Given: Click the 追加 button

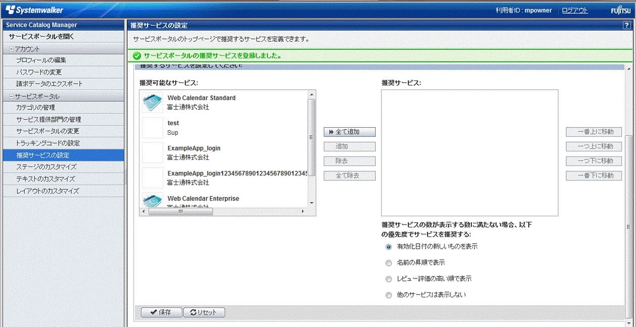Looking at the screenshot, I should tap(350, 146).
